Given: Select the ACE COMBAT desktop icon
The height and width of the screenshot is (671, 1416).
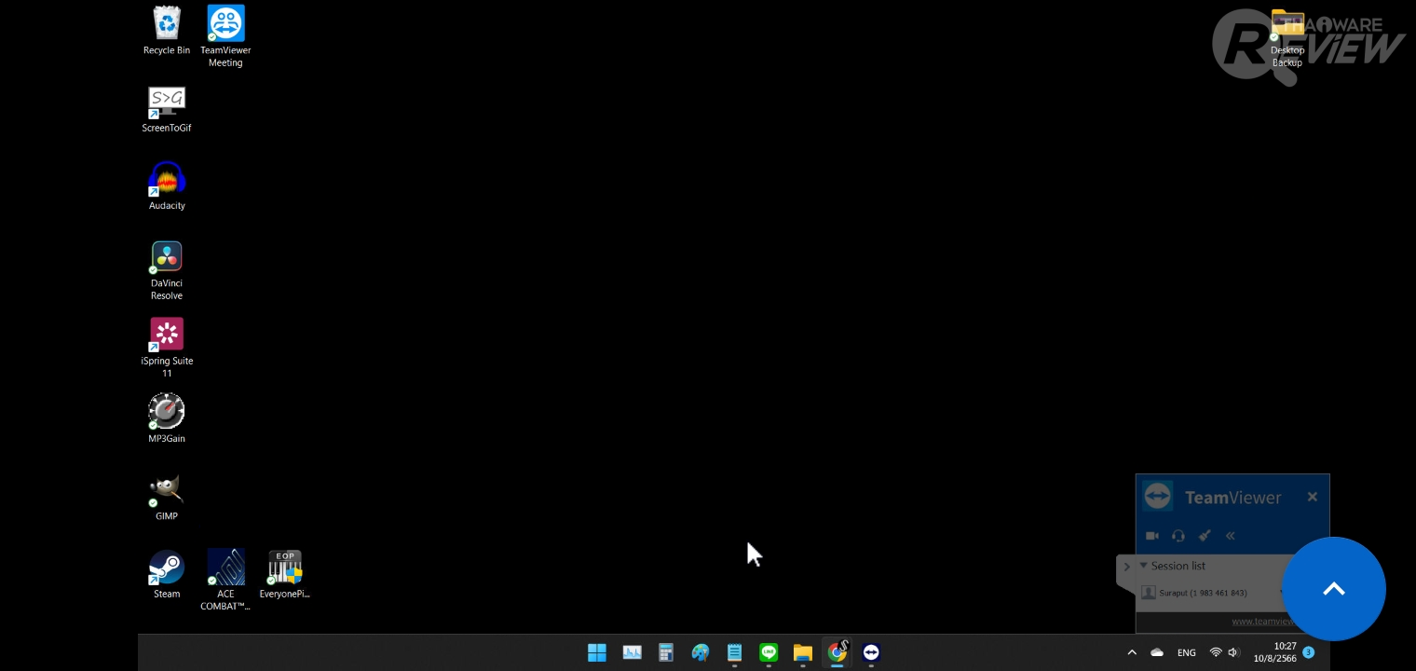Looking at the screenshot, I should click(225, 580).
